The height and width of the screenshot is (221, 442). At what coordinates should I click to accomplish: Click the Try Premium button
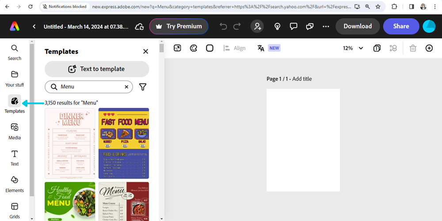(x=179, y=27)
